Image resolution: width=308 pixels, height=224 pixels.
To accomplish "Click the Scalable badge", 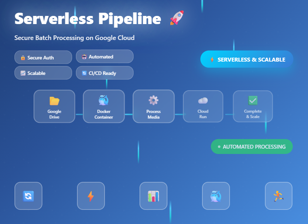I will click(43, 73).
